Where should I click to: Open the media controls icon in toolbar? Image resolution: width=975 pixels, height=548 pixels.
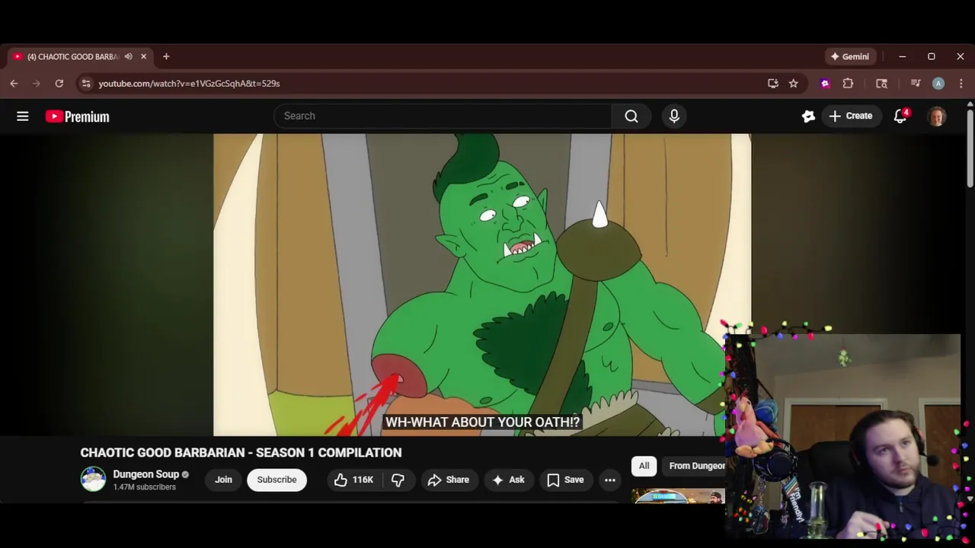[916, 83]
